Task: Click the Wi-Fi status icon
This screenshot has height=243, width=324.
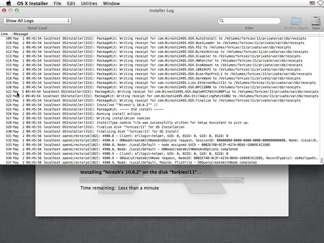Action: [321, 3]
